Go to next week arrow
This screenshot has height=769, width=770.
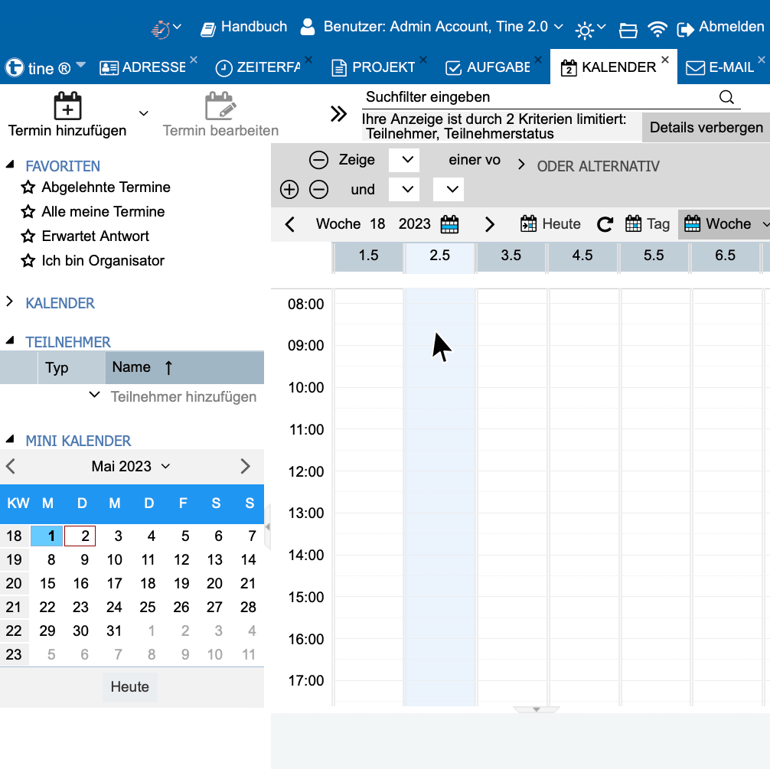[490, 224]
